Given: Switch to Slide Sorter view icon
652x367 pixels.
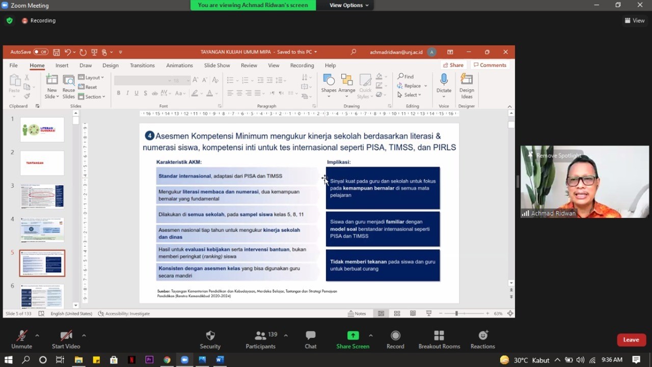Looking at the screenshot, I should (x=397, y=313).
